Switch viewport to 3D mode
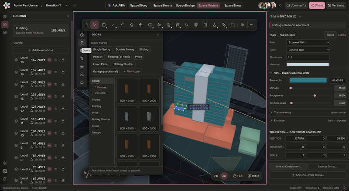Screen dimensions: 349x191 (224, 176)
